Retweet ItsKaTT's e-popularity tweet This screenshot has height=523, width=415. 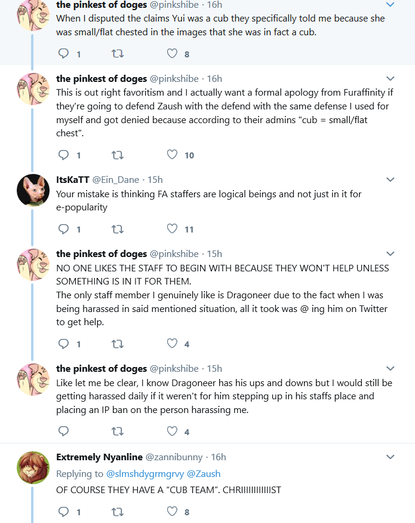[x=117, y=229]
